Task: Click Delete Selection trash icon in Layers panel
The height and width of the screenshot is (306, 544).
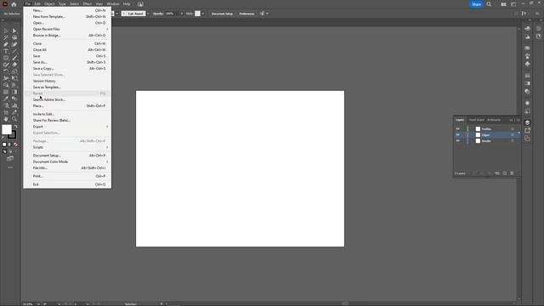Action: 512,173
